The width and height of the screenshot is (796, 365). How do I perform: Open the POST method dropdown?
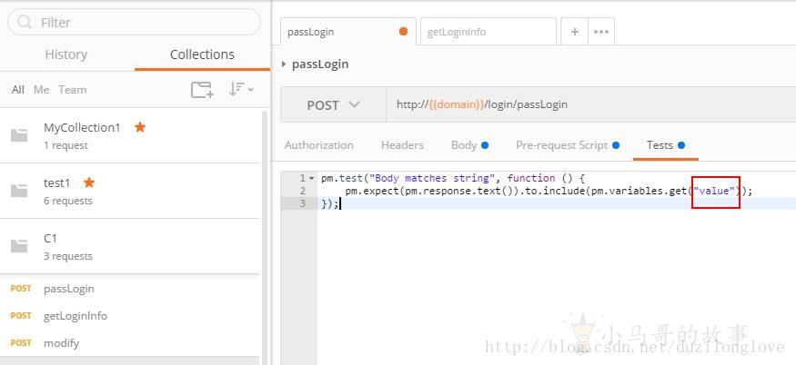[x=333, y=105]
